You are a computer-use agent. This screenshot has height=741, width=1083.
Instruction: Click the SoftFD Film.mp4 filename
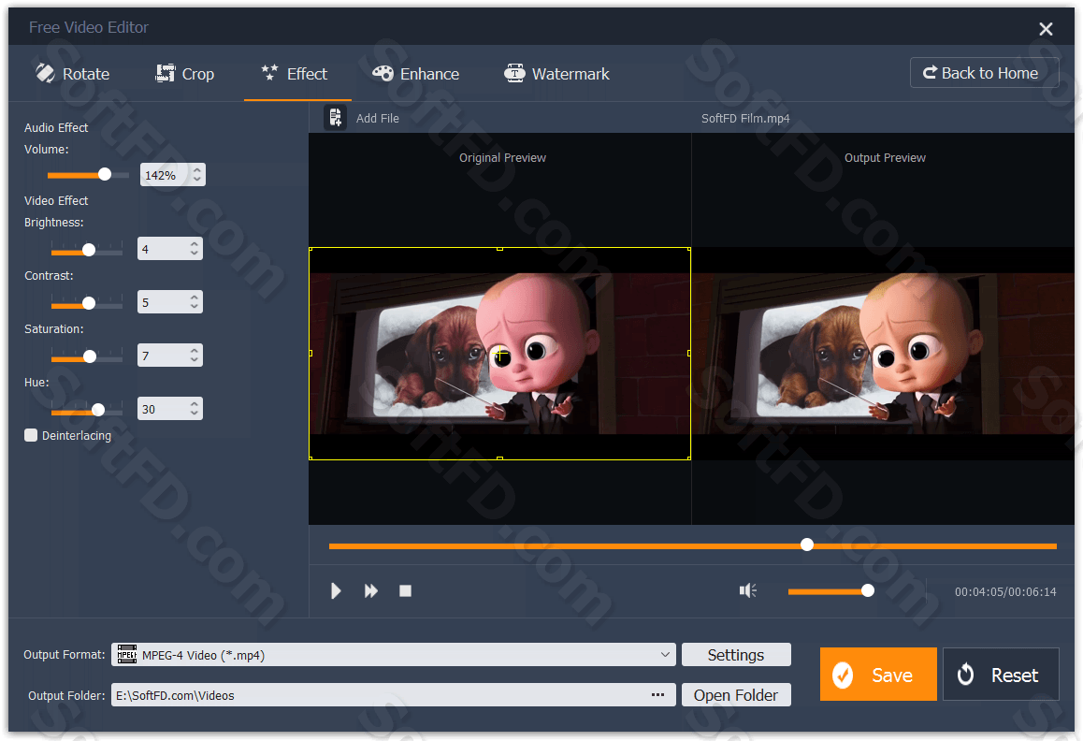click(x=745, y=118)
